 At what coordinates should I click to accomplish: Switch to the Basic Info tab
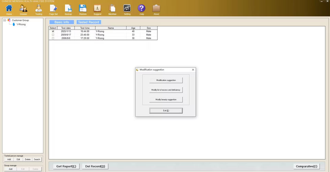click(62, 22)
